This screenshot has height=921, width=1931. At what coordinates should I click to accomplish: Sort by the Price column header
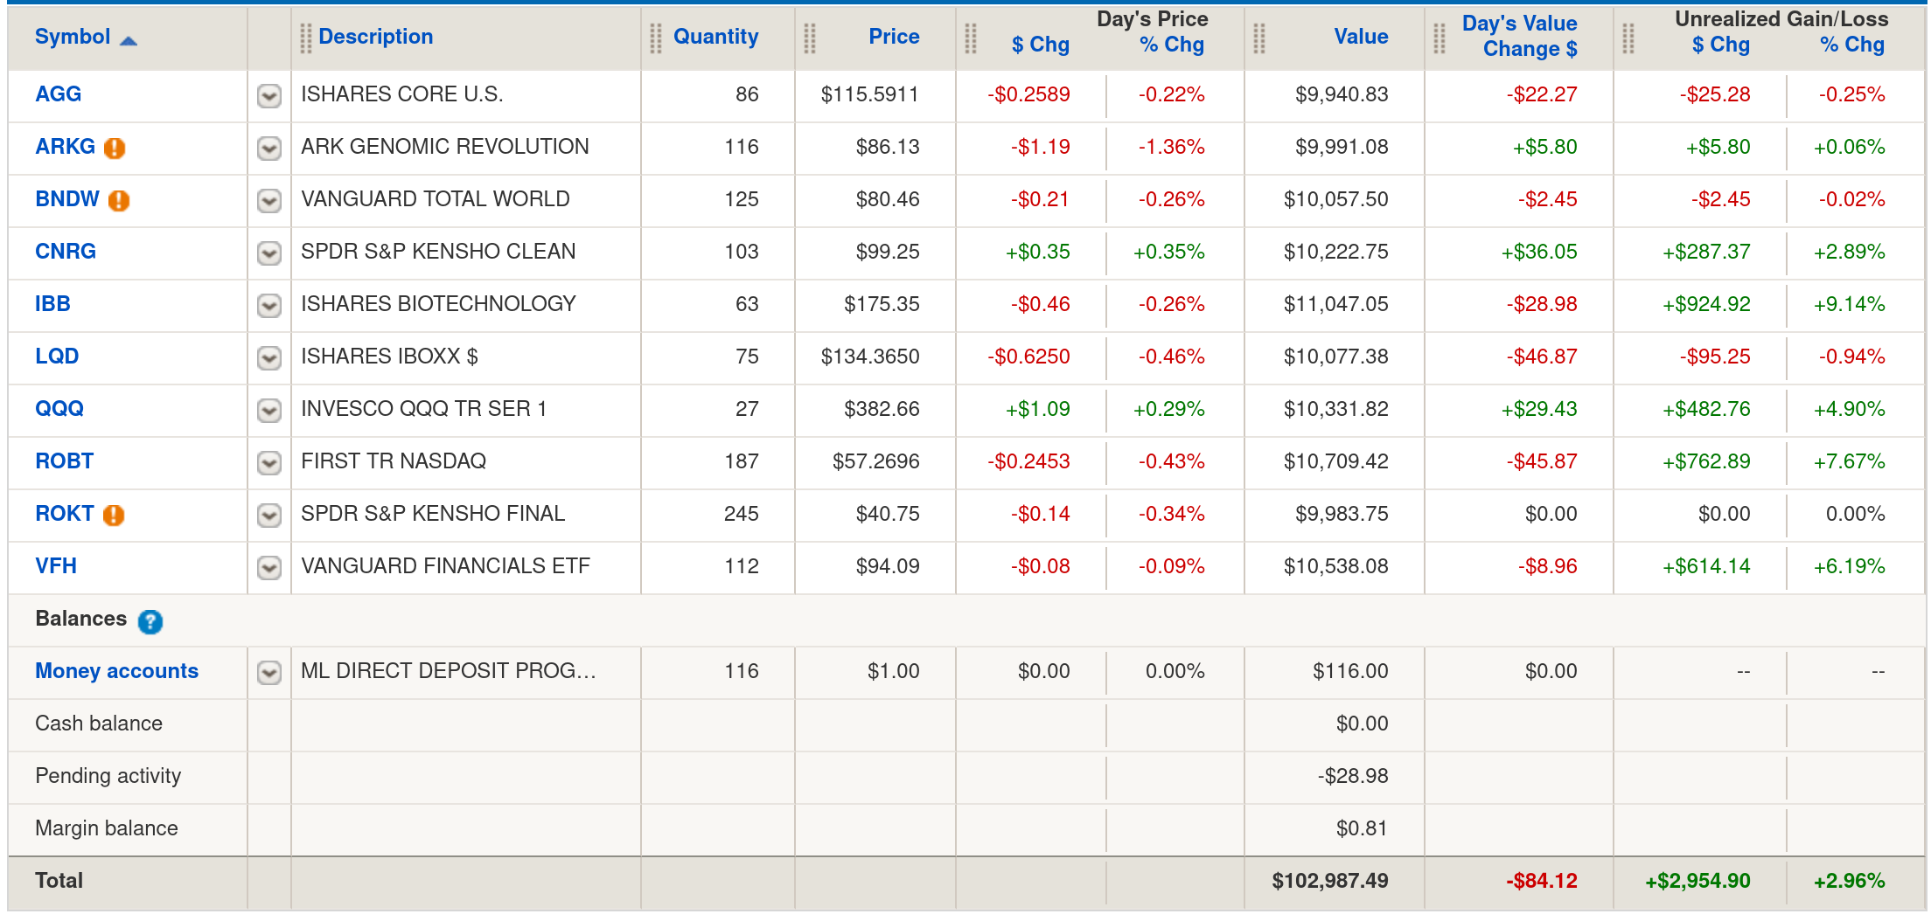tap(893, 37)
